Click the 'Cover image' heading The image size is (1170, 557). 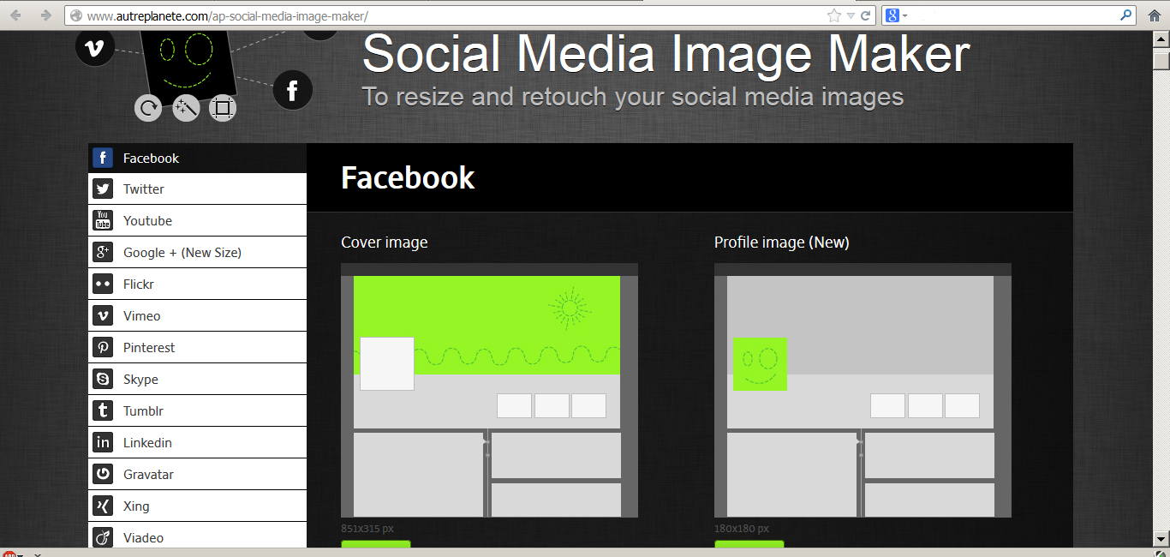(x=385, y=243)
